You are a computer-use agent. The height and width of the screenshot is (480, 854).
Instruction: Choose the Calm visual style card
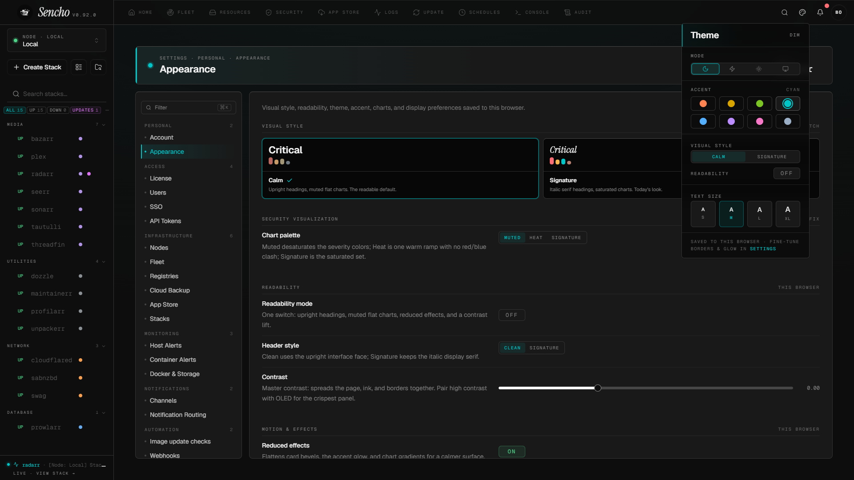coord(400,168)
